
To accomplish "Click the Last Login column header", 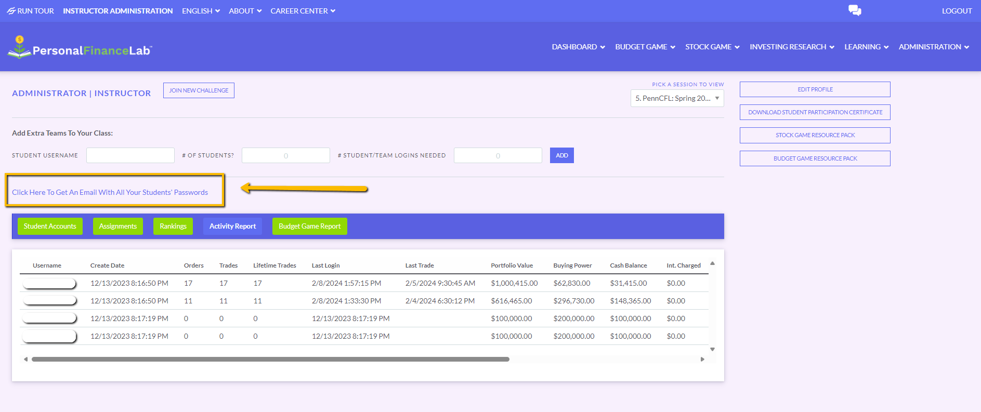I will click(x=325, y=265).
